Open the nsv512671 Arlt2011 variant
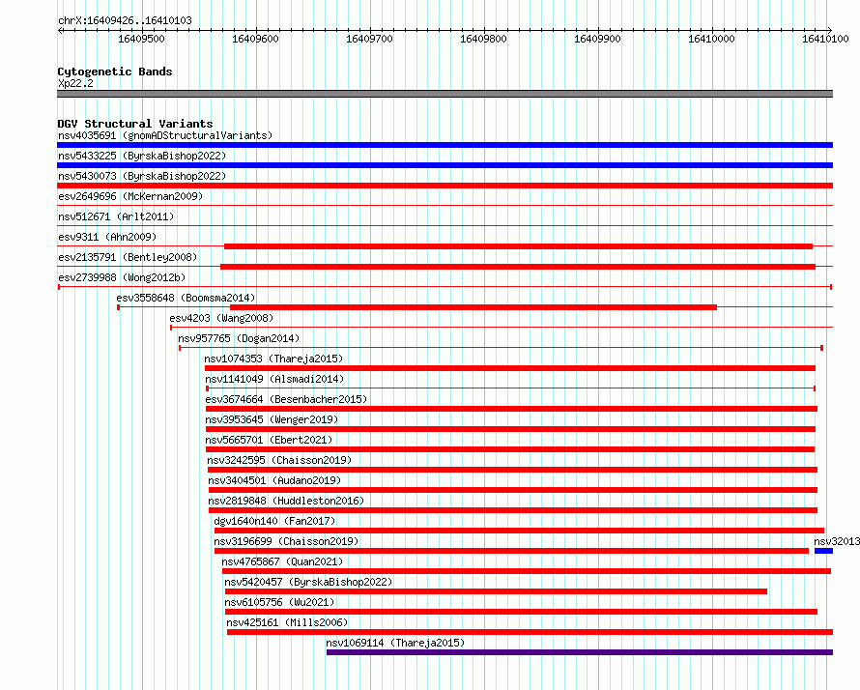 pos(116,216)
